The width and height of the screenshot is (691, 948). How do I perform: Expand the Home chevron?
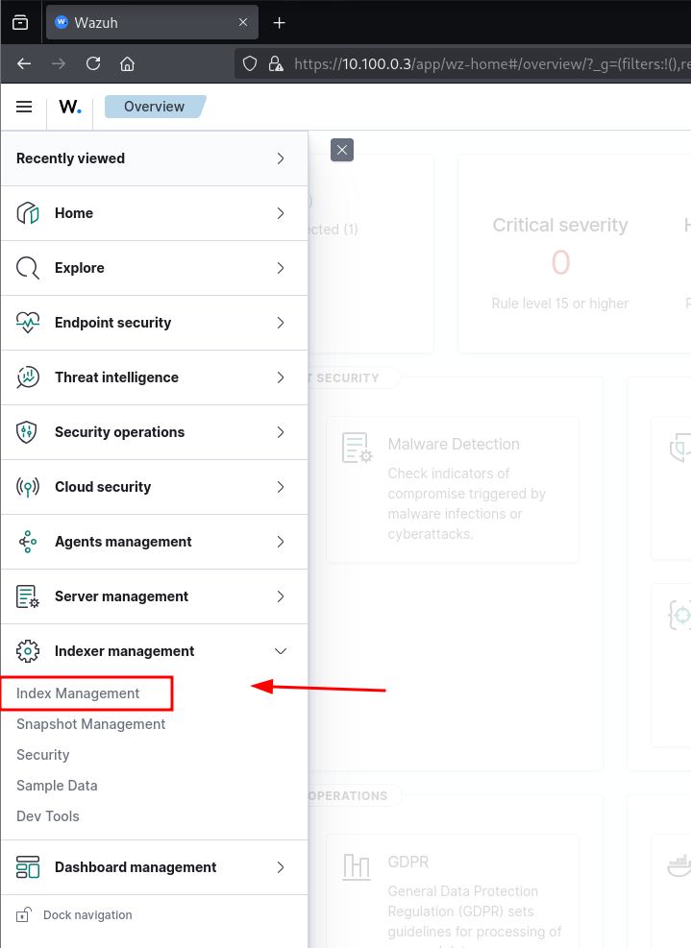(x=281, y=213)
